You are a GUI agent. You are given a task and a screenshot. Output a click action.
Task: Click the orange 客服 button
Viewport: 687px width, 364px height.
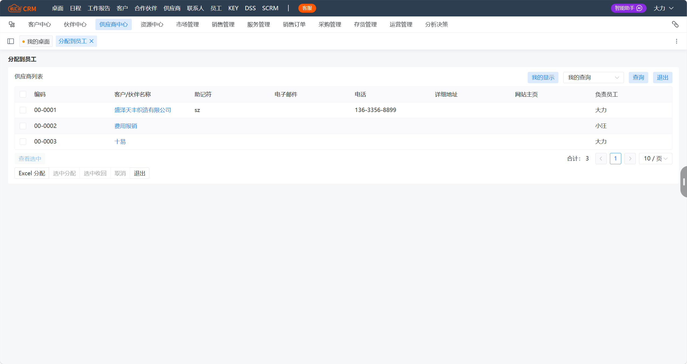click(x=307, y=8)
